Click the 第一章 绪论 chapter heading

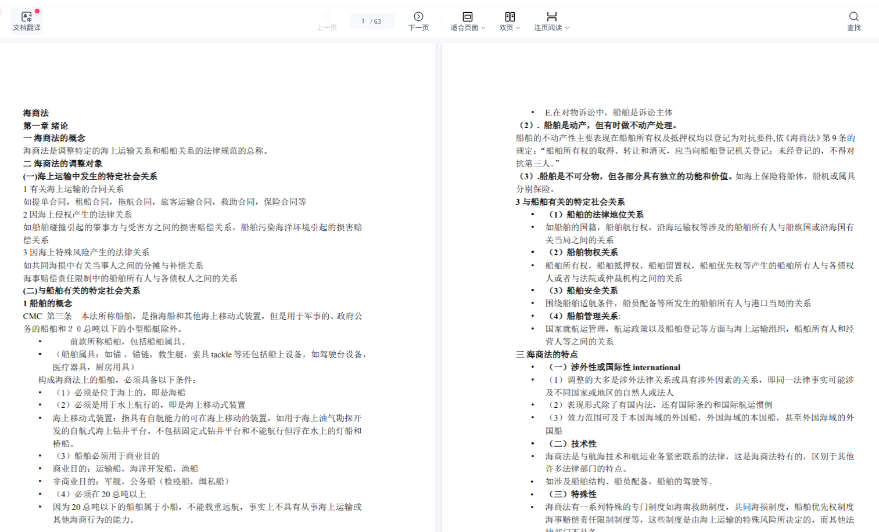(x=45, y=126)
